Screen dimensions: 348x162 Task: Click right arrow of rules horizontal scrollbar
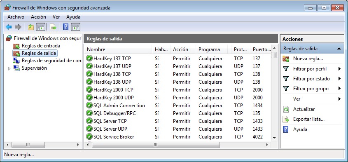pos(267,145)
